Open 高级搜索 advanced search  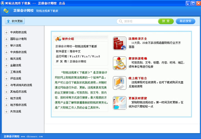click(186, 21)
